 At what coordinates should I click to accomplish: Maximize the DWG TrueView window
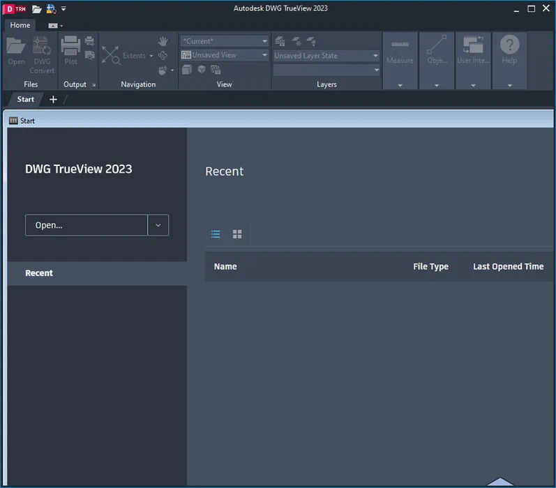pos(531,8)
